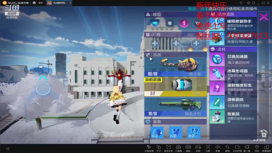Tap the cyan up-arrow sprint indicator
The width and height of the screenshot is (272, 153).
click(43, 78)
